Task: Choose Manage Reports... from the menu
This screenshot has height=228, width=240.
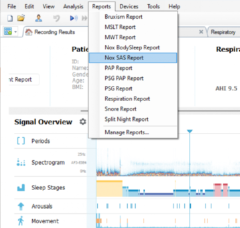Action: pos(126,132)
